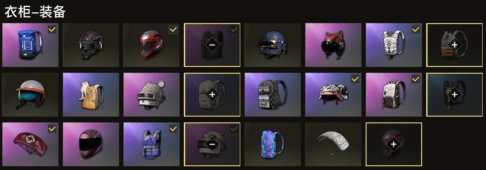Click plus icon on dark green backpack
486x170 pixels.
click(x=454, y=95)
